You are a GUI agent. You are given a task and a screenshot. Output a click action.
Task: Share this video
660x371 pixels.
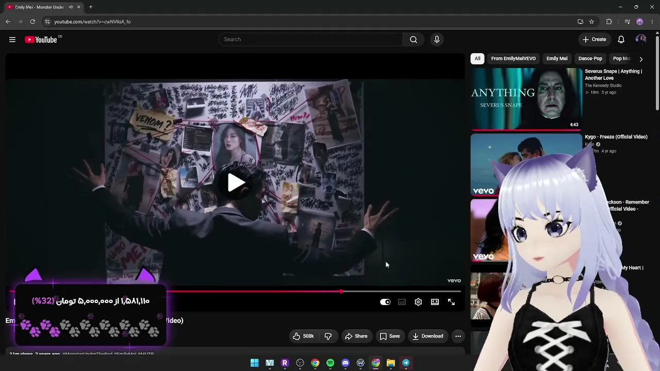coord(356,336)
